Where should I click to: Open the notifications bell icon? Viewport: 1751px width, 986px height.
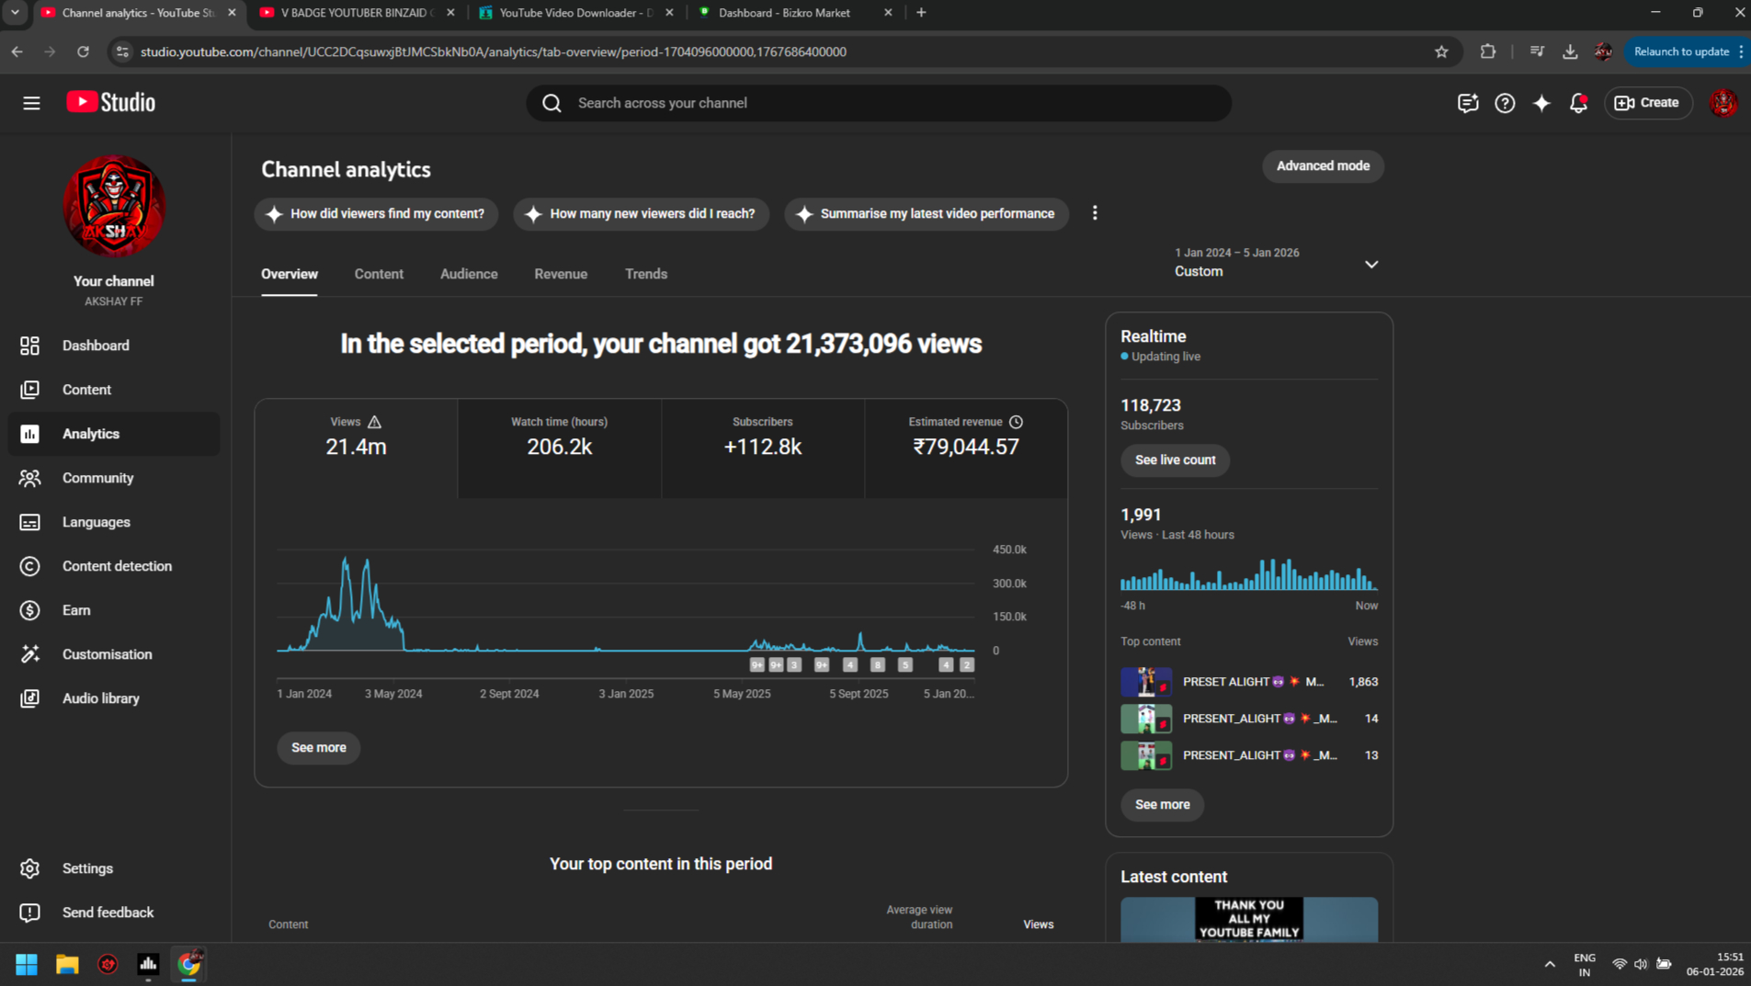pyautogui.click(x=1578, y=103)
